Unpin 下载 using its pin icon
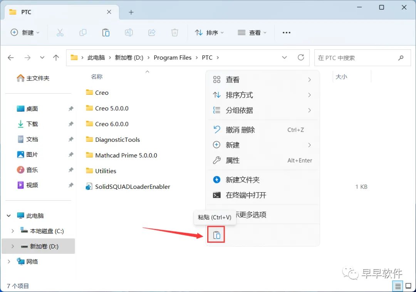The height and width of the screenshot is (292, 416). (x=71, y=124)
